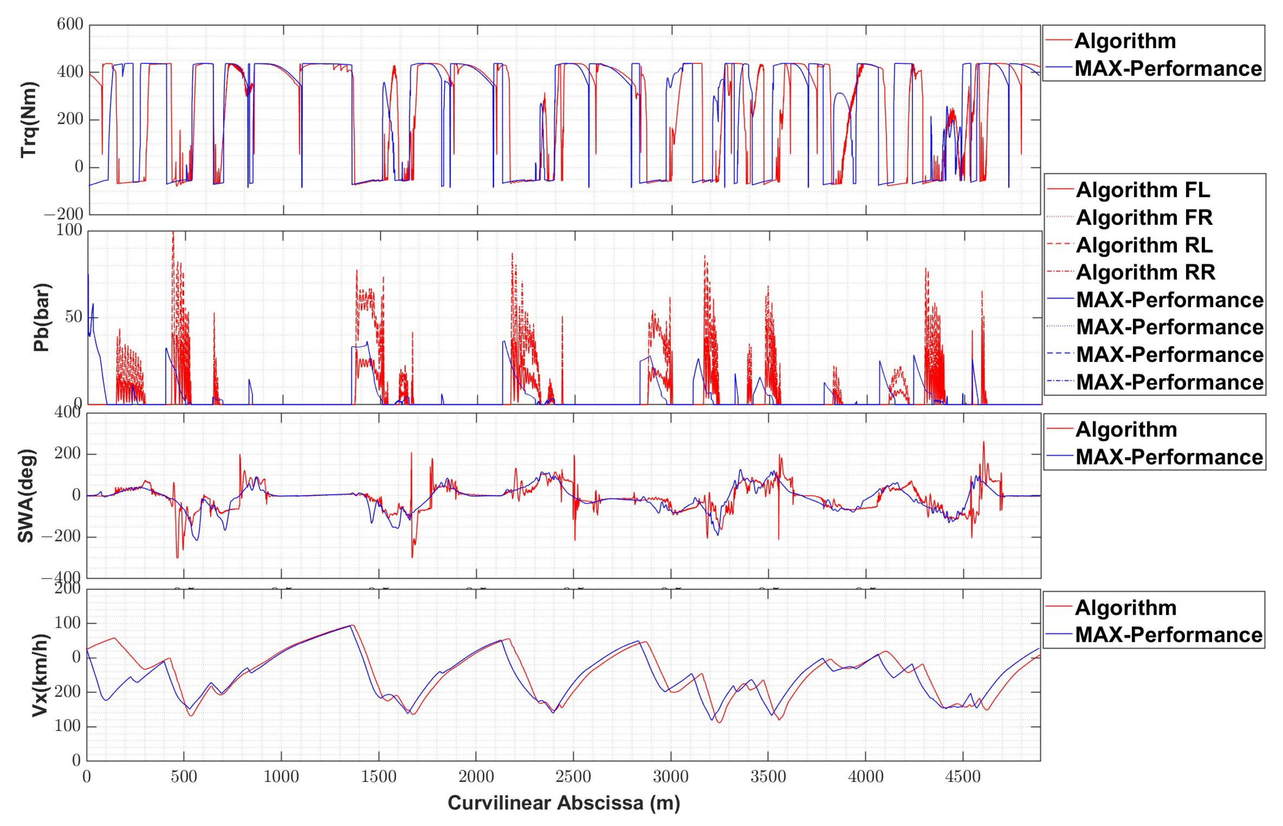Click the Curvilinear Abscissa (m) axis title
The height and width of the screenshot is (826, 1283).
point(564,803)
